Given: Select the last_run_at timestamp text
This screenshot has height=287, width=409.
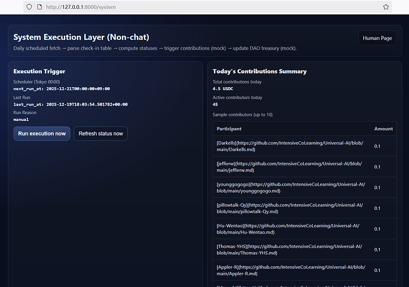Looking at the screenshot, I should click(70, 104).
